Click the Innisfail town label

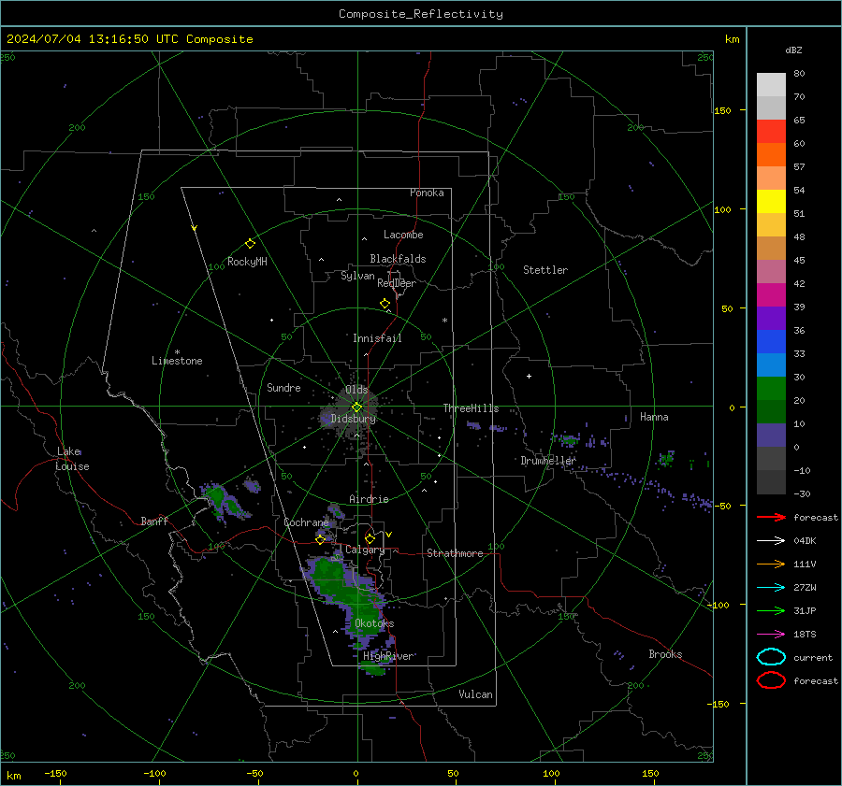point(377,338)
